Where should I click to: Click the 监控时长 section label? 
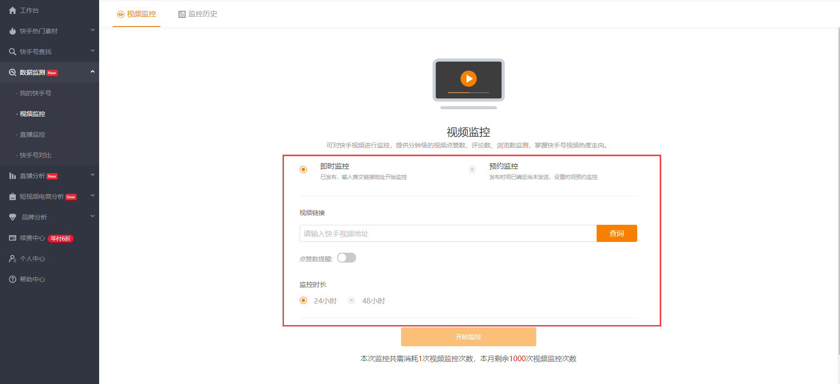point(313,285)
